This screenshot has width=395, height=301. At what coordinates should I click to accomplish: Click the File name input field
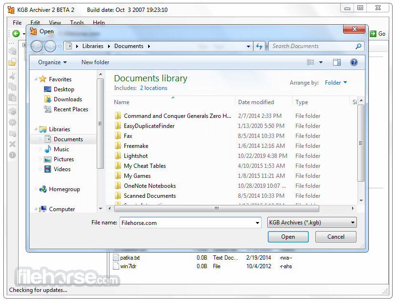click(191, 223)
